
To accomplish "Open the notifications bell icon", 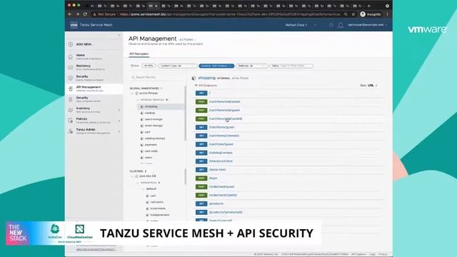I will pos(341,26).
